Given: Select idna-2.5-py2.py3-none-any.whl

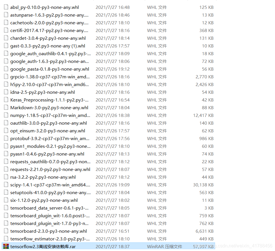Looking at the screenshot, I should tap(43, 92).
